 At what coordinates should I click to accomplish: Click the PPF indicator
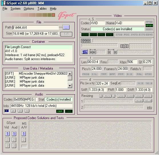click(121, 74)
